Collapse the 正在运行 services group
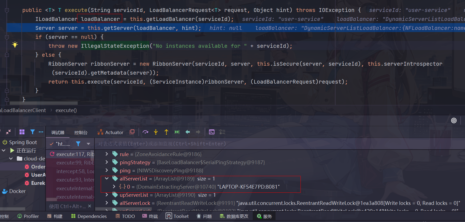Screen dimensions: 465x222 [x=4, y=150]
